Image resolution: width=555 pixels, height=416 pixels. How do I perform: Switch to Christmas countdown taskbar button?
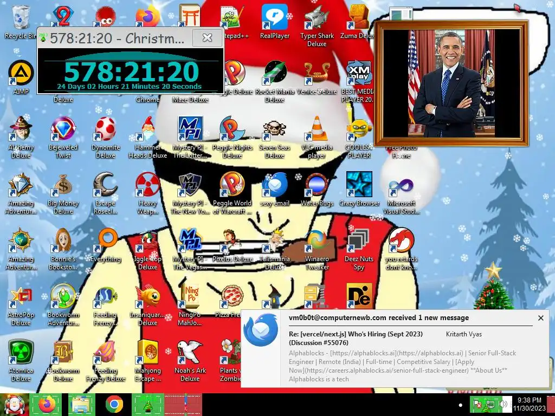(147, 405)
